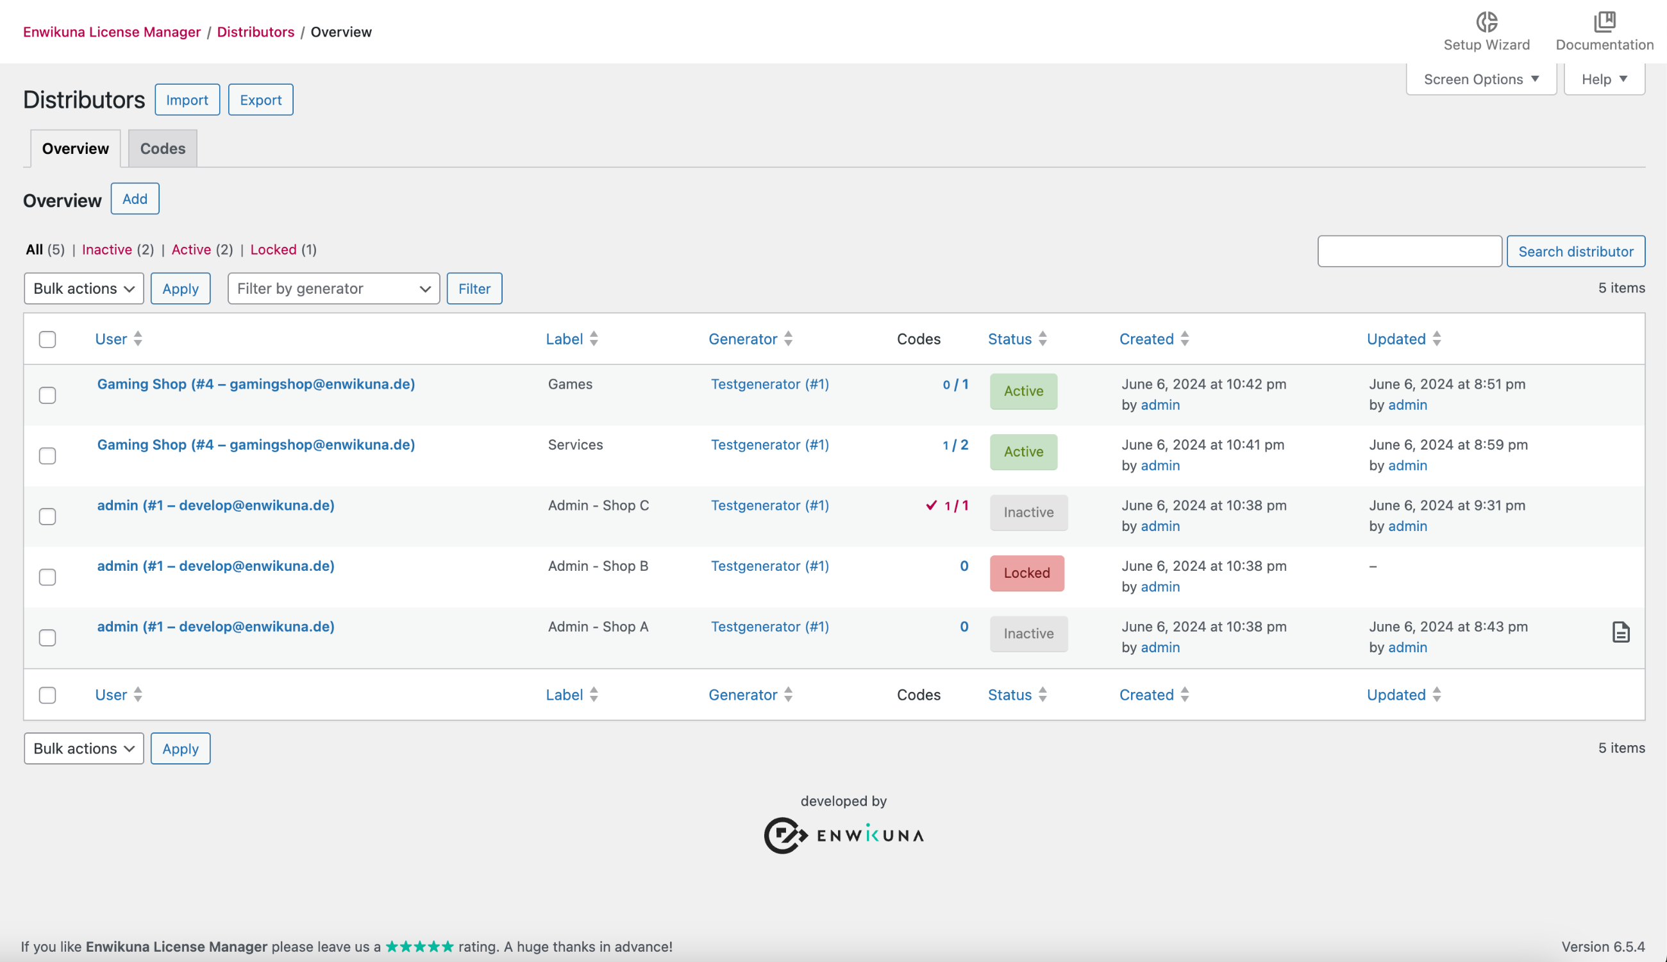Viewport: 1667px width, 962px height.
Task: Filter the list by Locked distributors
Action: click(x=273, y=249)
